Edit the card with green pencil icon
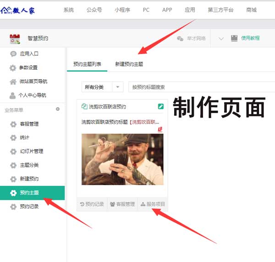This screenshot has height=262, width=275. [x=161, y=106]
